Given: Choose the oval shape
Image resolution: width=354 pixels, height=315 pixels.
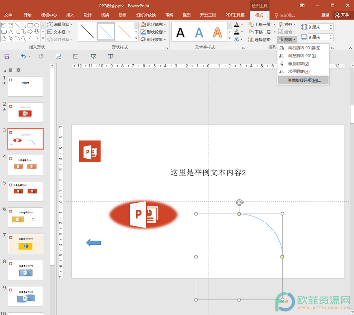Looking at the screenshot, I should pos(37,25).
